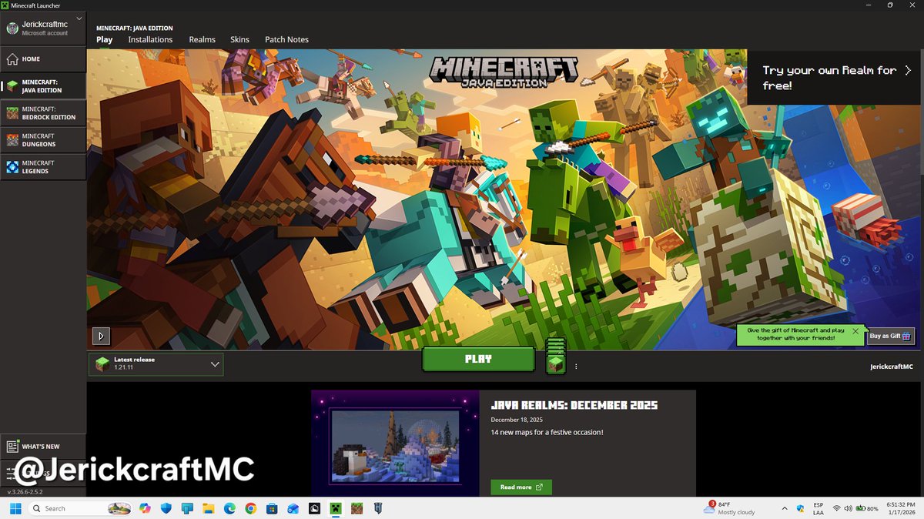Image resolution: width=924 pixels, height=519 pixels.
Task: Select Minecraft: Bedrock Edition in sidebar
Action: (43, 113)
